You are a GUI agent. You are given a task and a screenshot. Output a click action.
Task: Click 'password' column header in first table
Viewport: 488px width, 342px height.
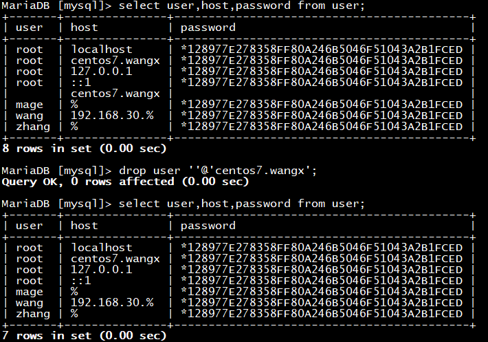tap(208, 28)
